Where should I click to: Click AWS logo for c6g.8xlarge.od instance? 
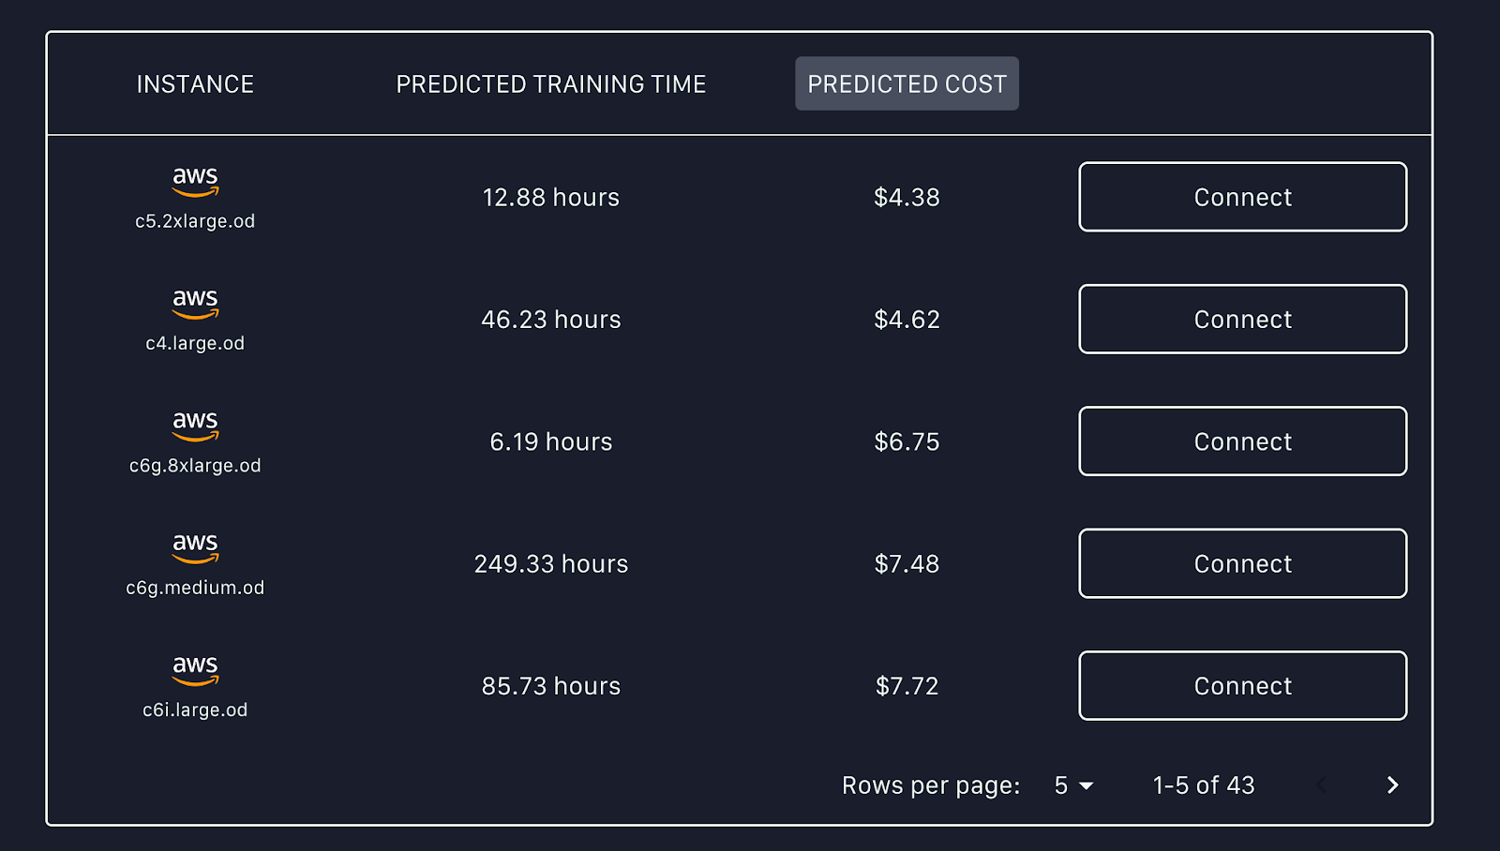click(195, 425)
